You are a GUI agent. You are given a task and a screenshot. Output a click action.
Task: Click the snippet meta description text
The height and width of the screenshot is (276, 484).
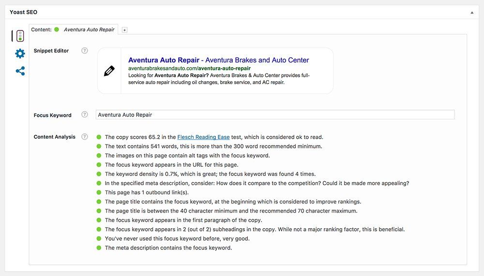219,79
